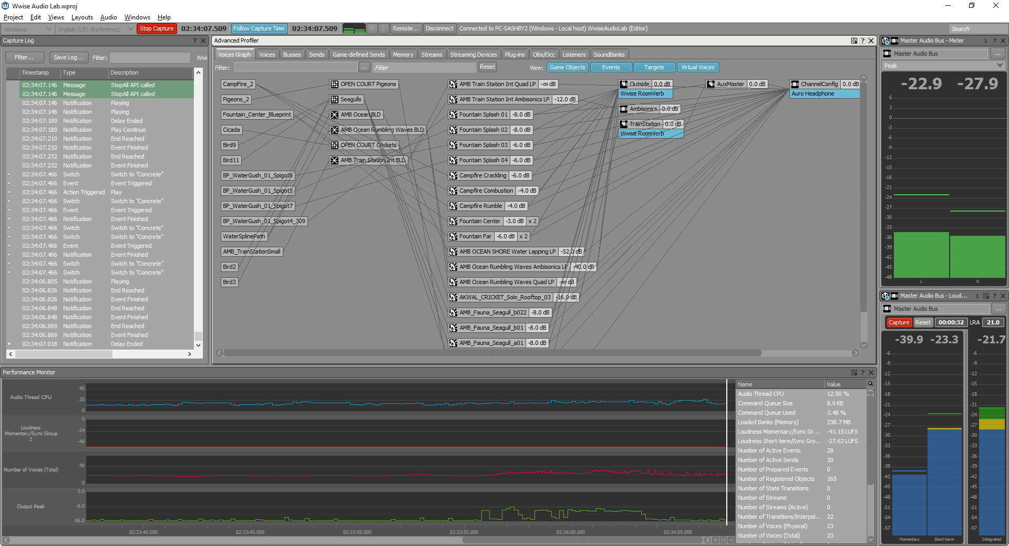This screenshot has width=1009, height=546.
Task: Click the search magnifier in Performance Monitor list
Action: coord(870,384)
